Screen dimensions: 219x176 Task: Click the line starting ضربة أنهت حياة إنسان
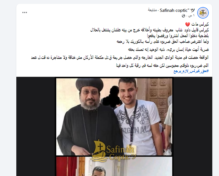click(x=168, y=49)
